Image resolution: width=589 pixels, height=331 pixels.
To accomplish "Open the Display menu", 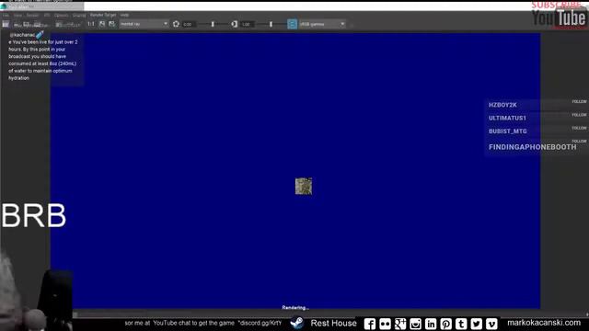I will tap(79, 15).
